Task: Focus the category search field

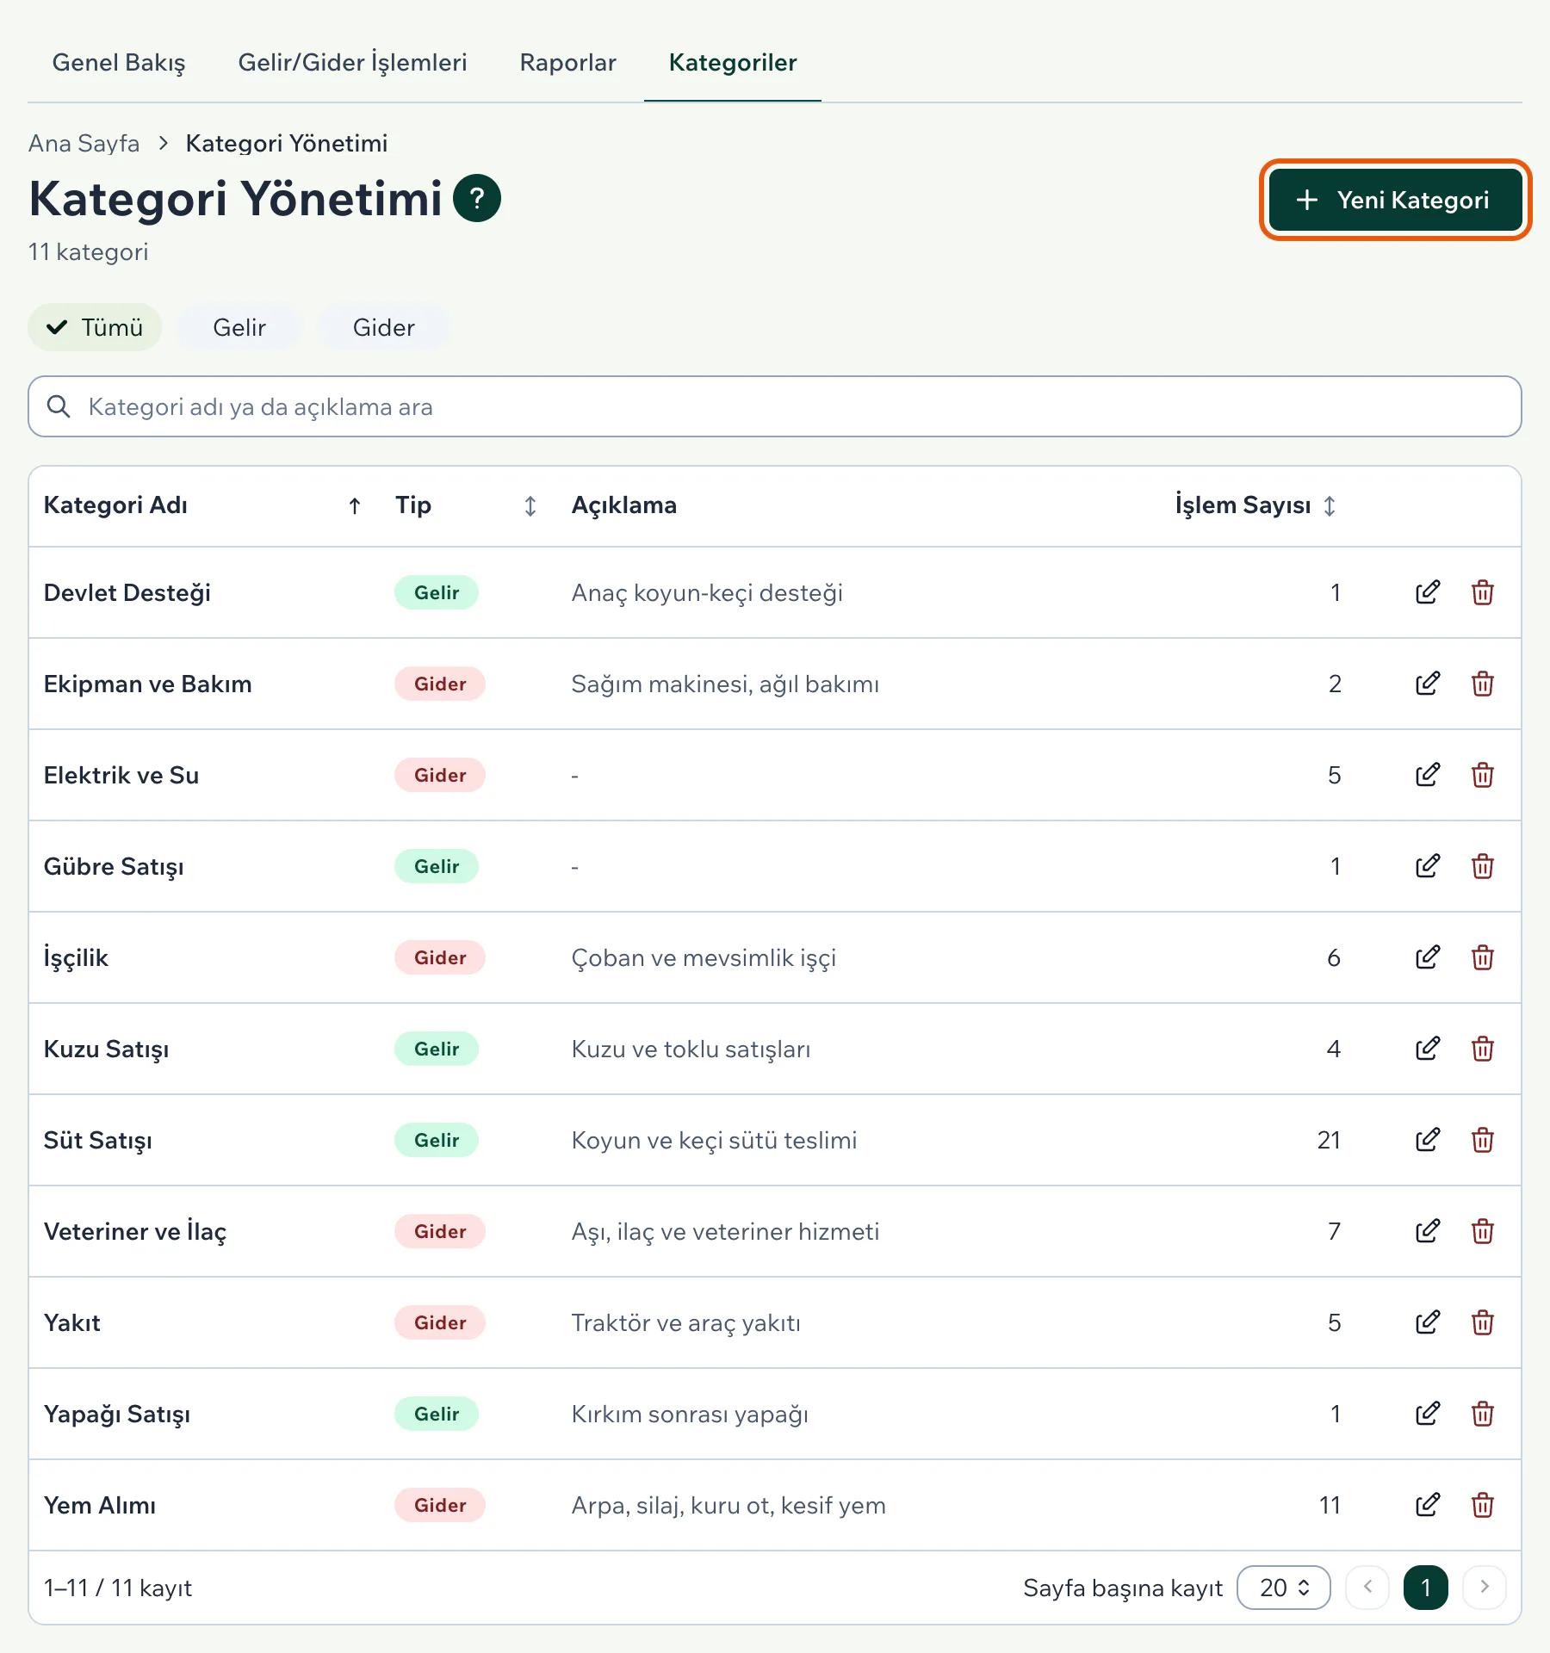Action: [x=775, y=406]
